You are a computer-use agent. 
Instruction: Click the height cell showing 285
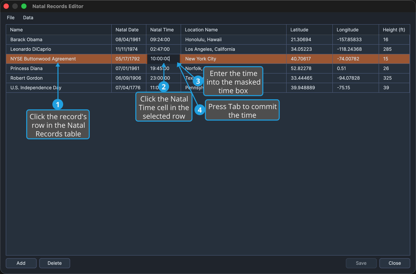(394, 49)
